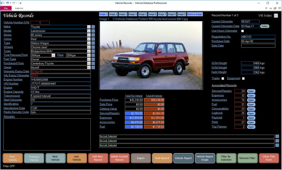Screen dimensions: 282x170
Task: Click the Registration No. field ABC123
Action: pos(258,37)
